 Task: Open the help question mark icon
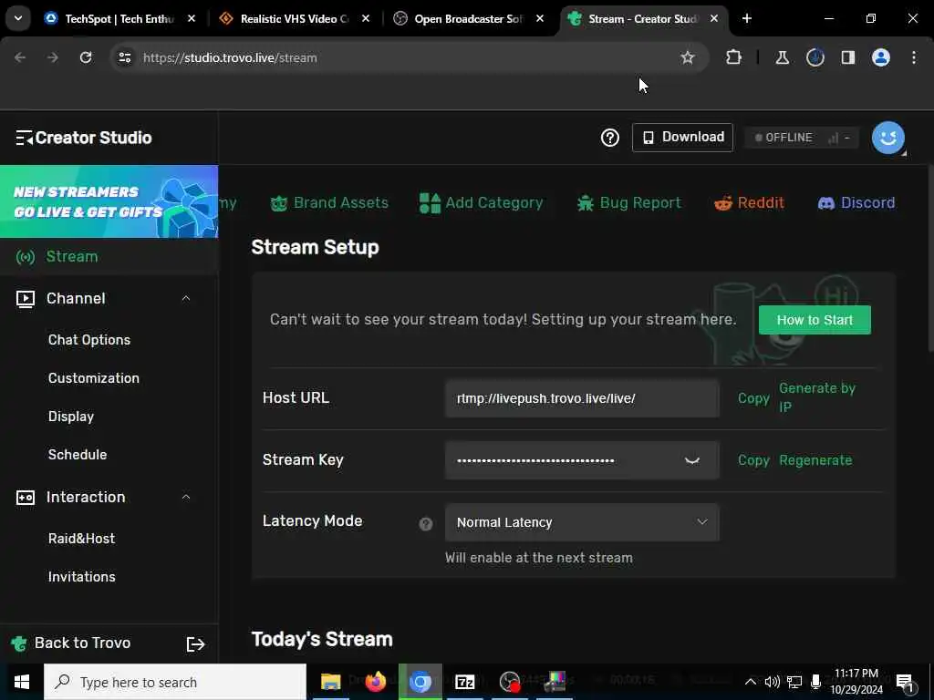[x=609, y=138]
